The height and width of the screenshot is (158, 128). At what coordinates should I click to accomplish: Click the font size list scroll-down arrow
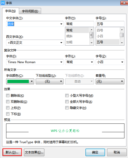122,43
